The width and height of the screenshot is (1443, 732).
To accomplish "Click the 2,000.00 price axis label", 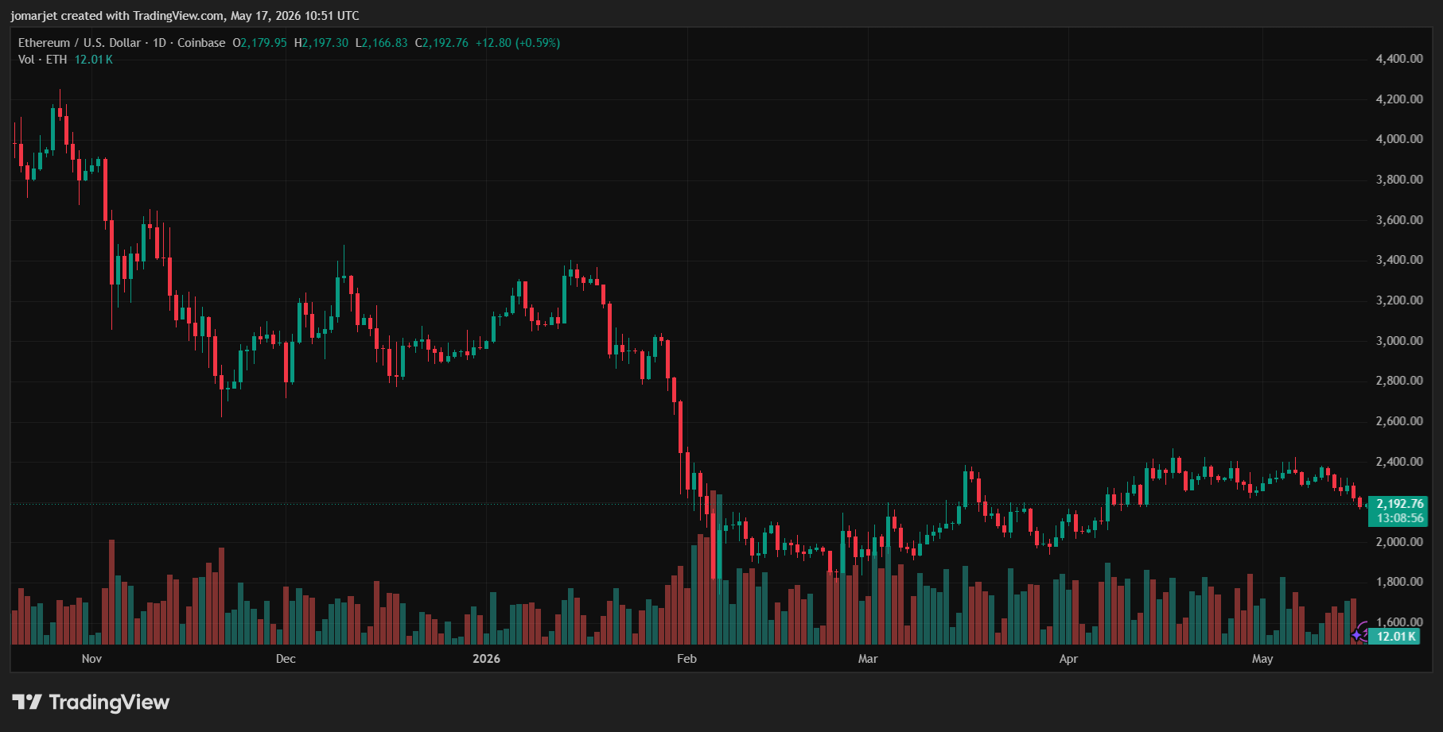I will tap(1399, 542).
